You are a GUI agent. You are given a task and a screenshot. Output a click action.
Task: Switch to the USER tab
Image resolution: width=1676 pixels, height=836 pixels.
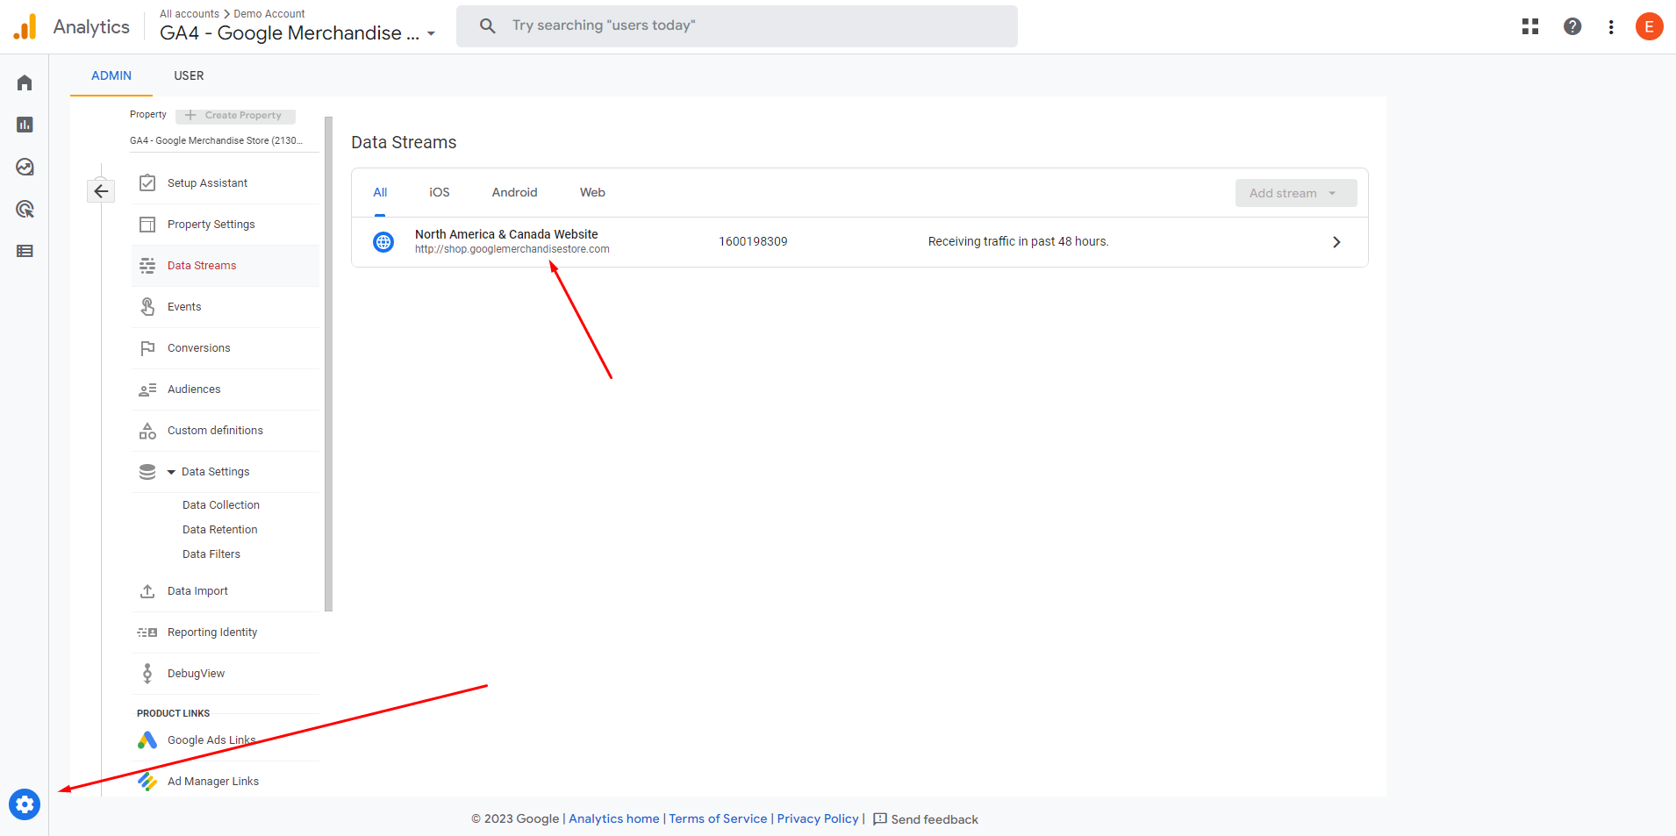pos(189,75)
